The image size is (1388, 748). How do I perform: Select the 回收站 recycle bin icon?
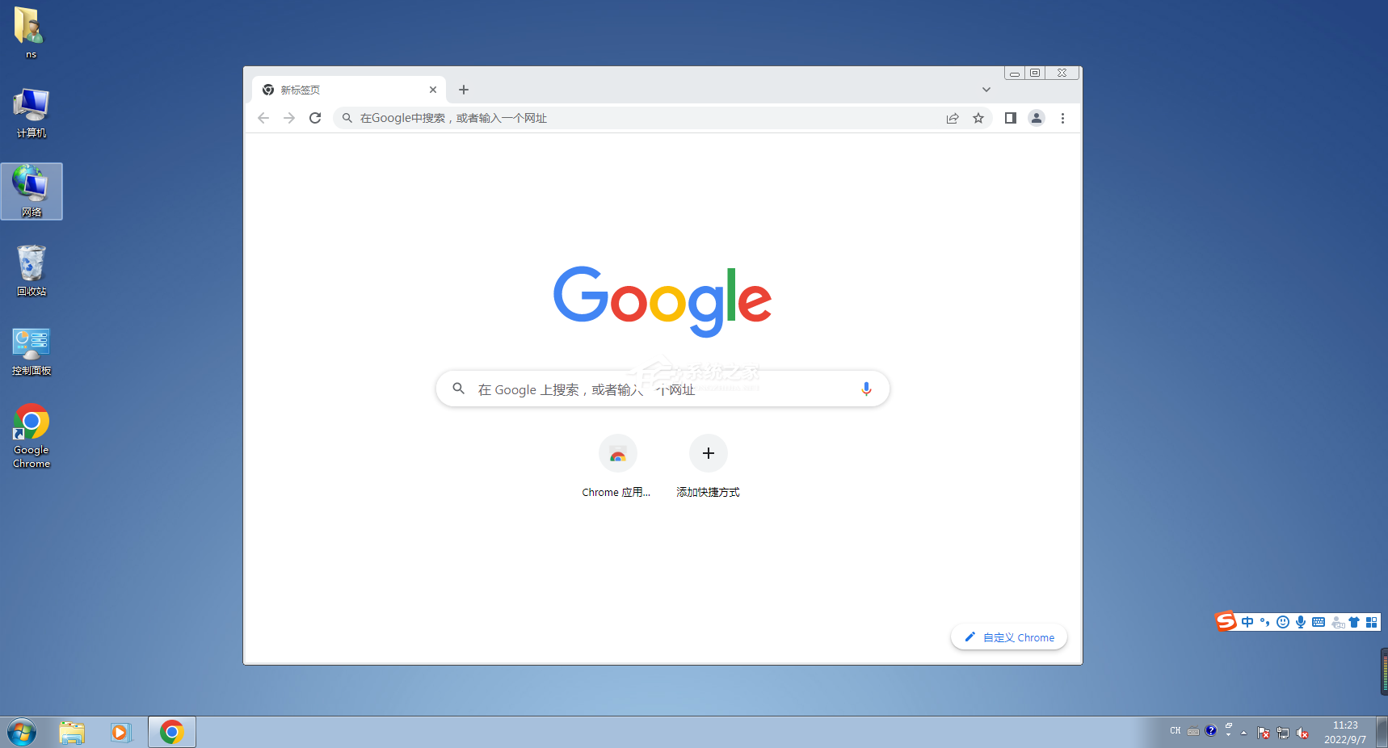point(32,271)
